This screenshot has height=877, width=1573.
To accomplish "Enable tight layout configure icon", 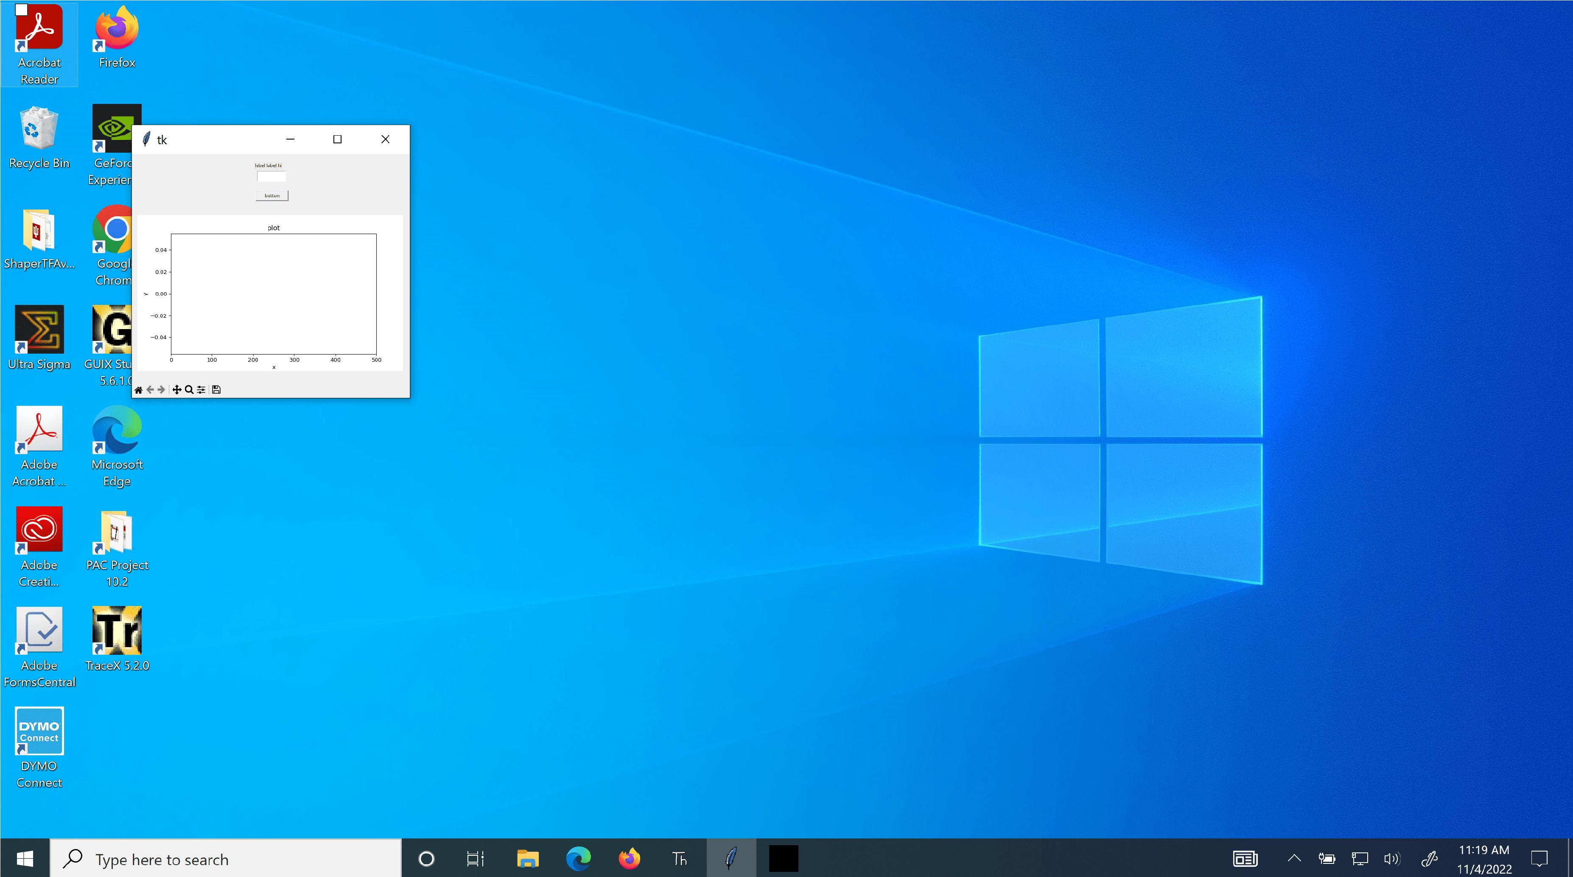I will [202, 389].
